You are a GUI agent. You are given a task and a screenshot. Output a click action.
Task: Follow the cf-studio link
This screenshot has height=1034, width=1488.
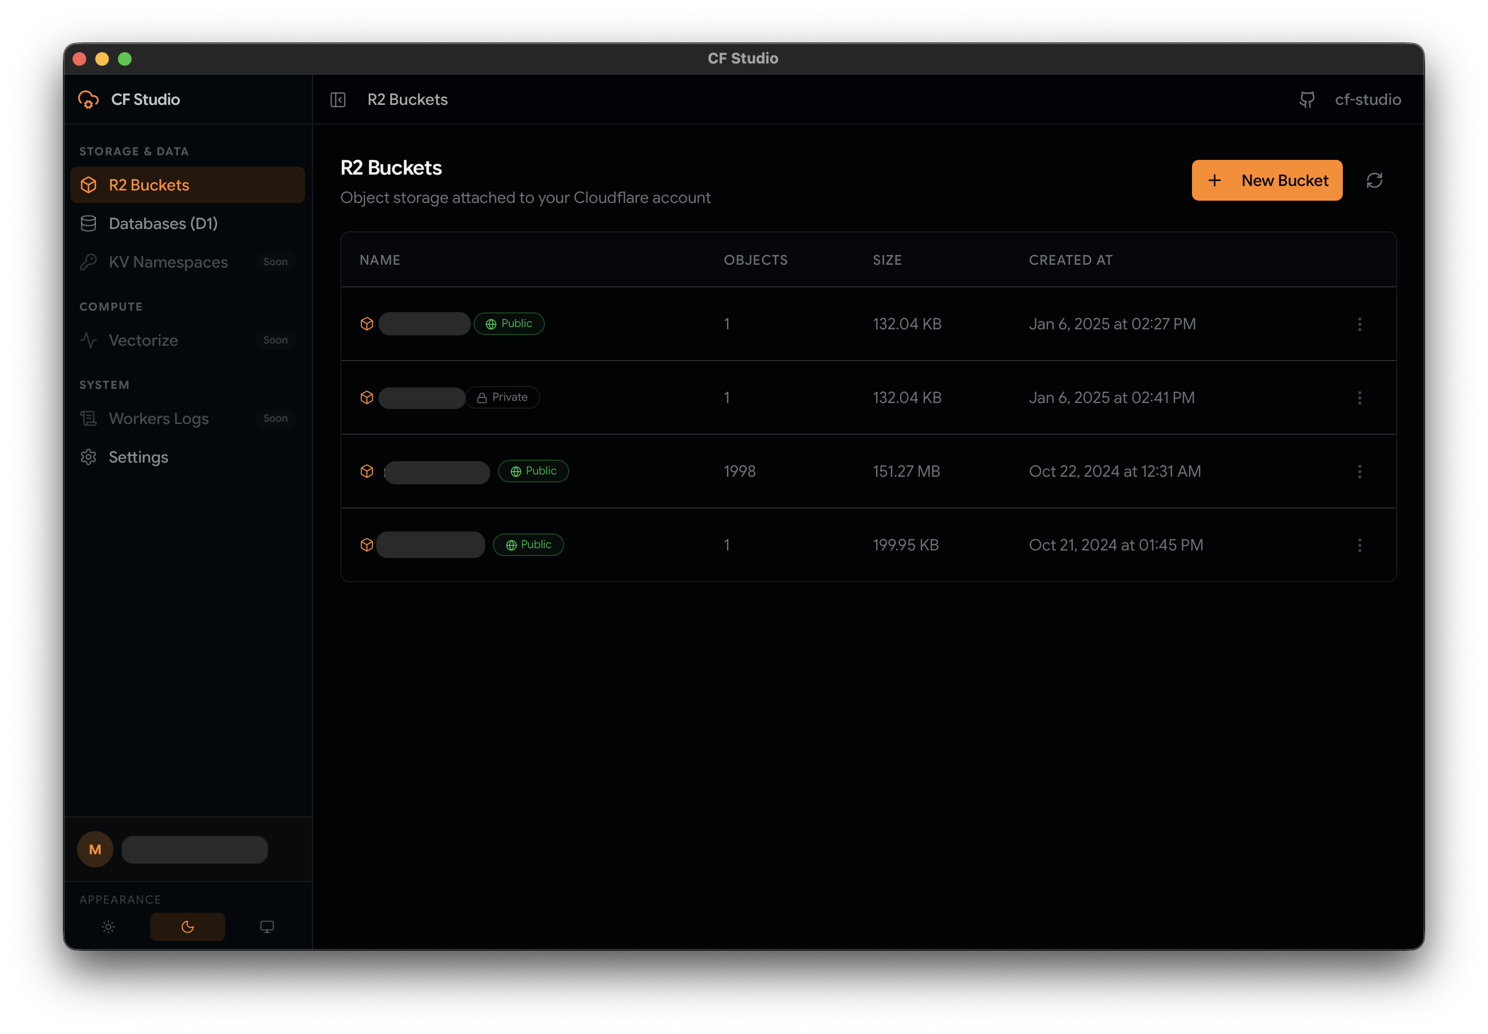[x=1368, y=100]
